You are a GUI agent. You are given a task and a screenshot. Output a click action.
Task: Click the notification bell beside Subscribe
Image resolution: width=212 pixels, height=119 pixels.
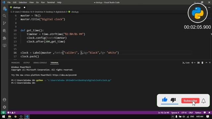pyautogui.click(x=203, y=101)
